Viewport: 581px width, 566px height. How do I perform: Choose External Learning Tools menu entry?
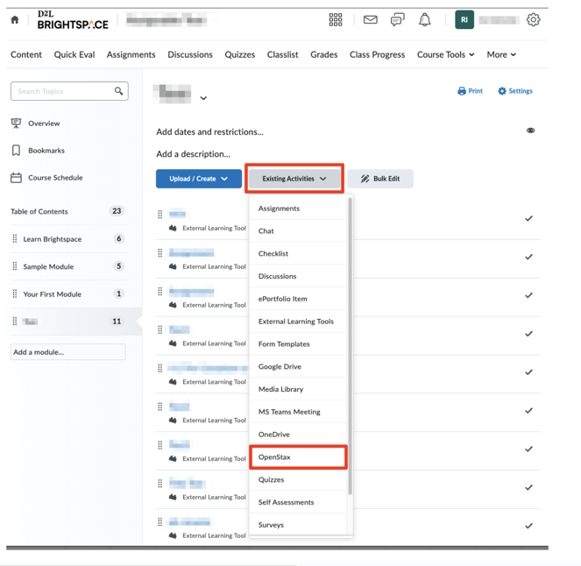(x=295, y=322)
